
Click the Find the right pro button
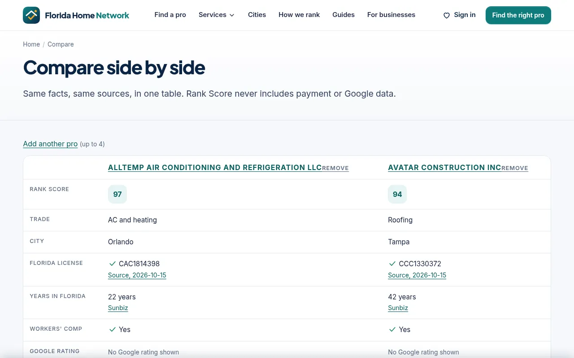(518, 15)
